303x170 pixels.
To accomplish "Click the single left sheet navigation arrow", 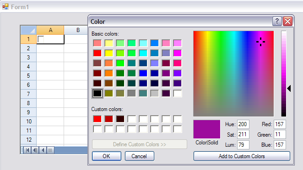I will point(43,150).
